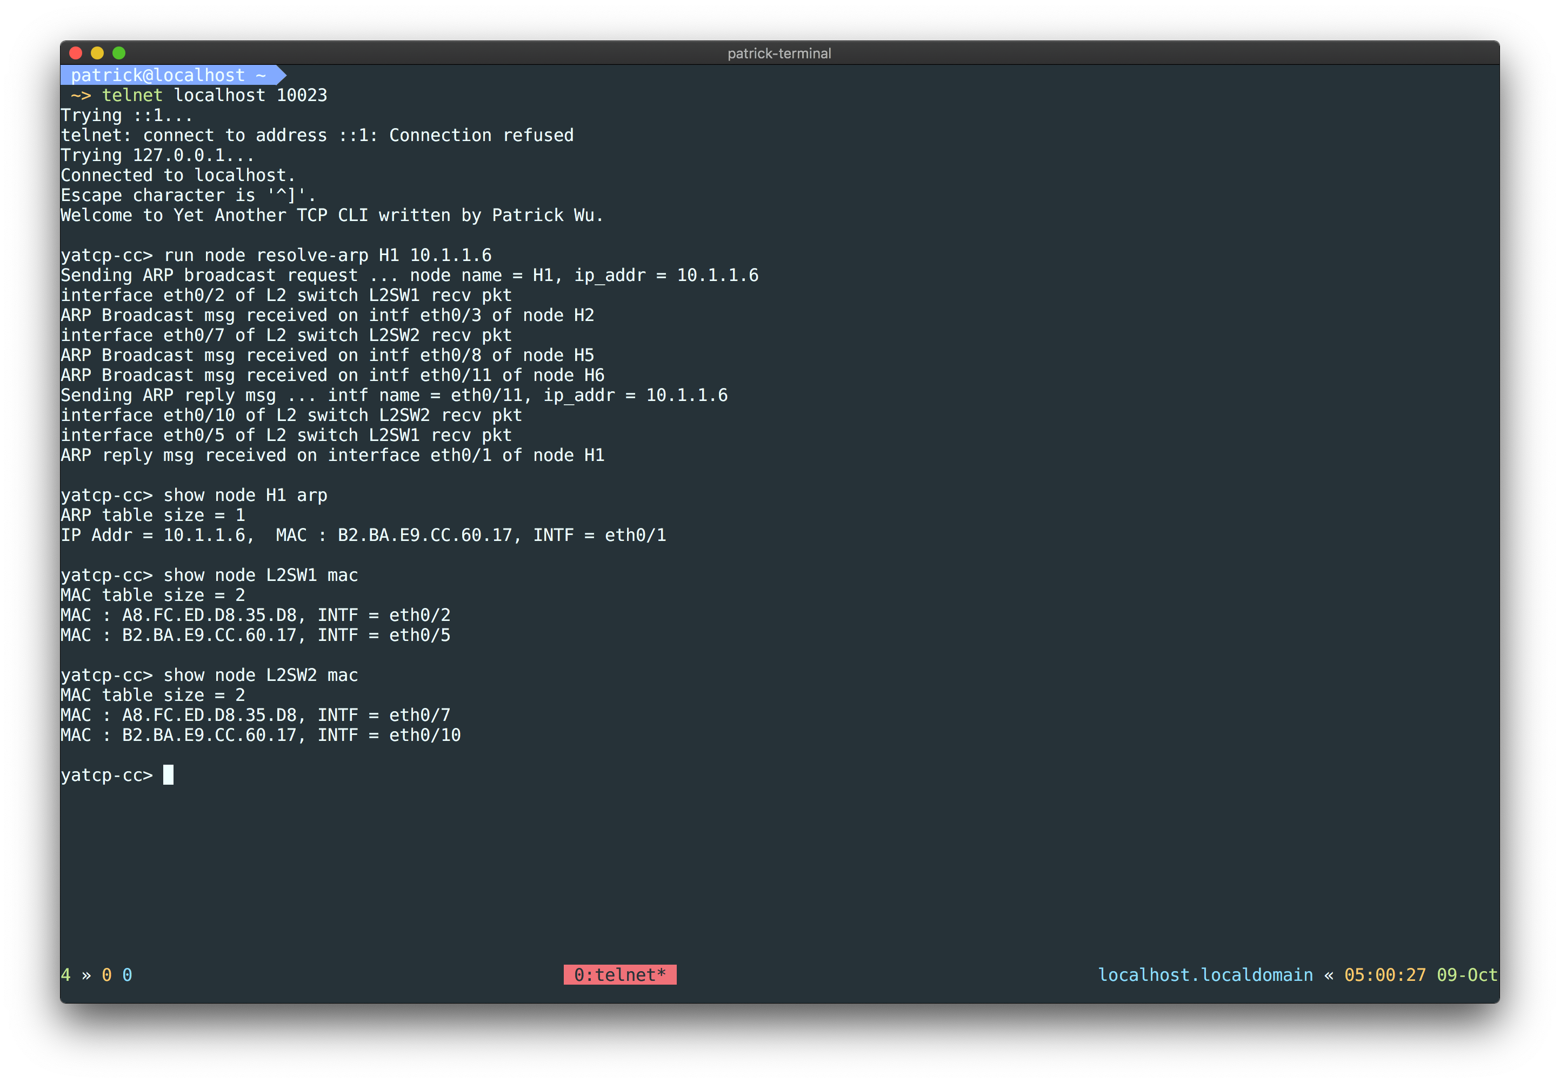
Task: Click the yellow minimize window button
Action: point(97,53)
